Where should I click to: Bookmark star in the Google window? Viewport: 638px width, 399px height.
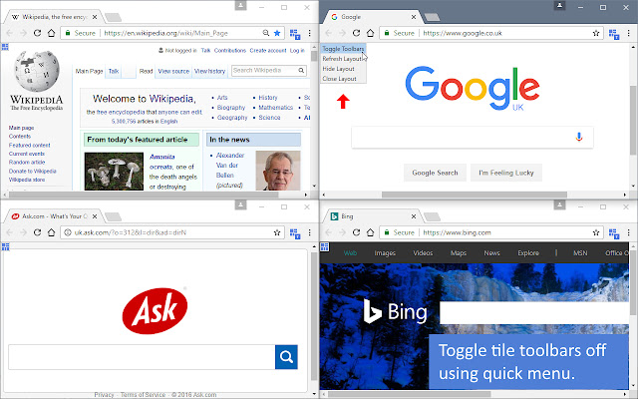point(596,33)
